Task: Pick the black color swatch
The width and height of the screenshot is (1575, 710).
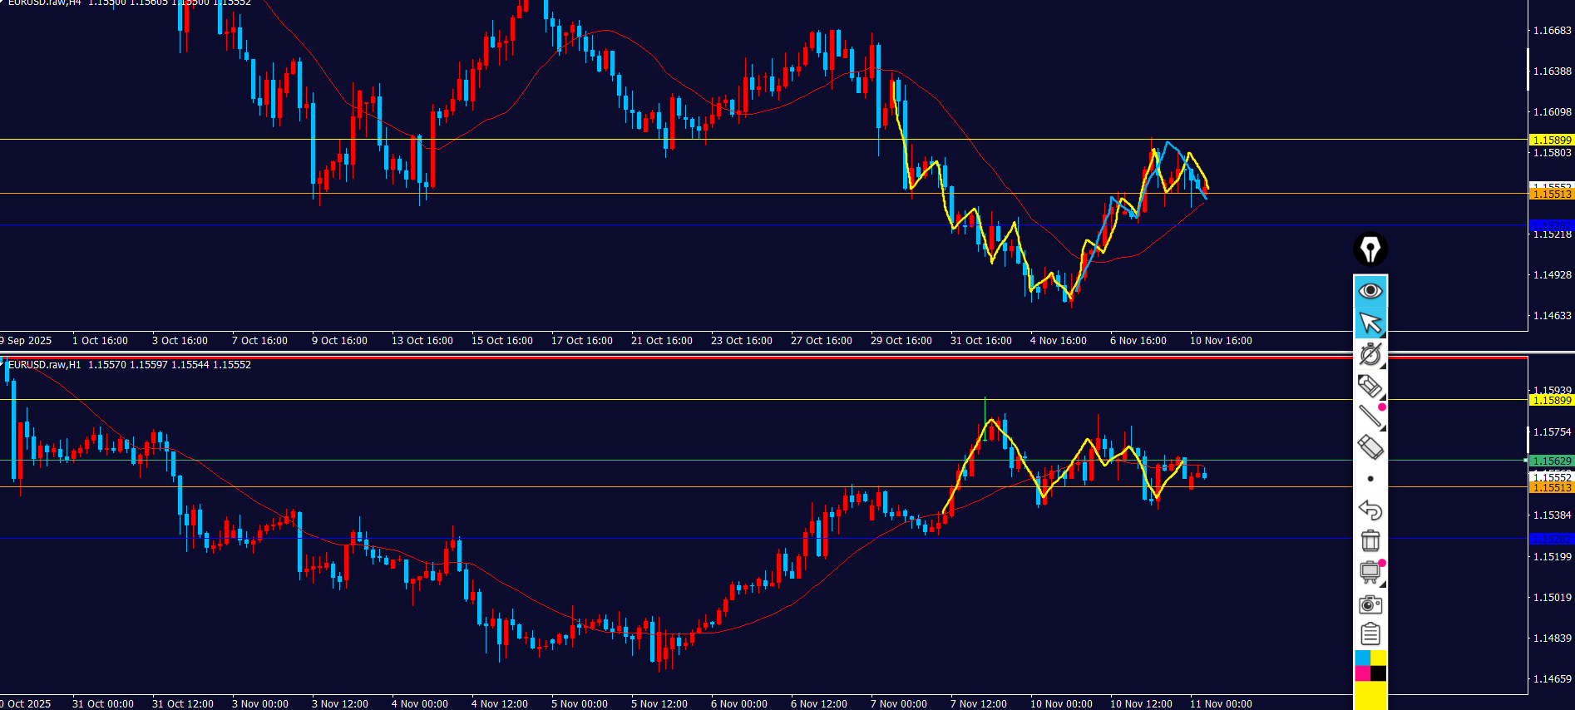Action: [1378, 673]
